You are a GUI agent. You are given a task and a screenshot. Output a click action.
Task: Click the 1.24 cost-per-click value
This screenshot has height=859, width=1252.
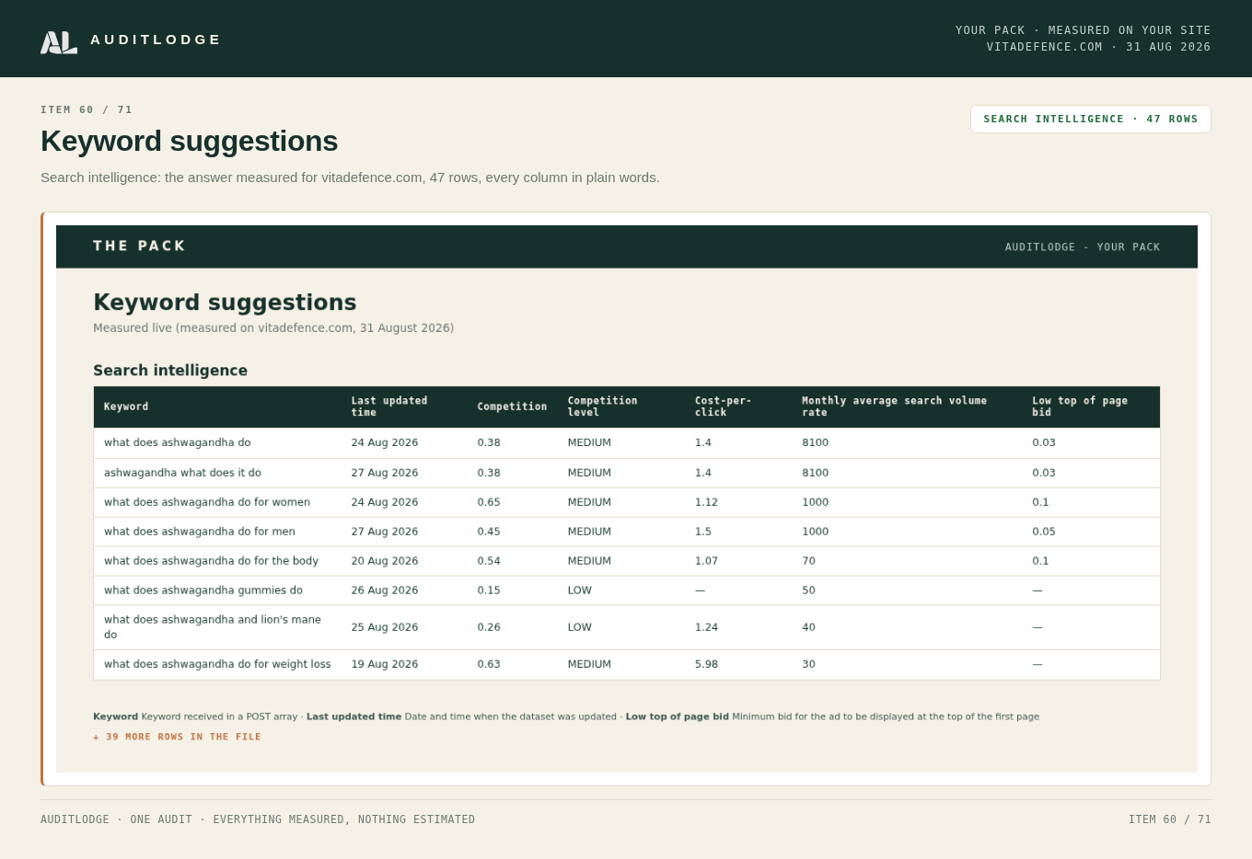point(706,627)
